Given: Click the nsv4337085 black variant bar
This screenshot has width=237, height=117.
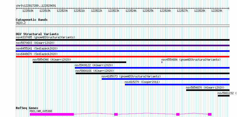Looking at the screenshot, I should point(122,40).
